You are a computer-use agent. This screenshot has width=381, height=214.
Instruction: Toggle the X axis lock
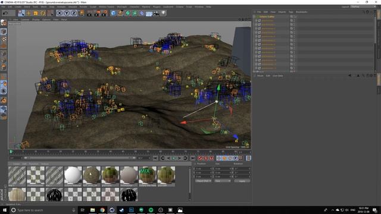[60, 13]
